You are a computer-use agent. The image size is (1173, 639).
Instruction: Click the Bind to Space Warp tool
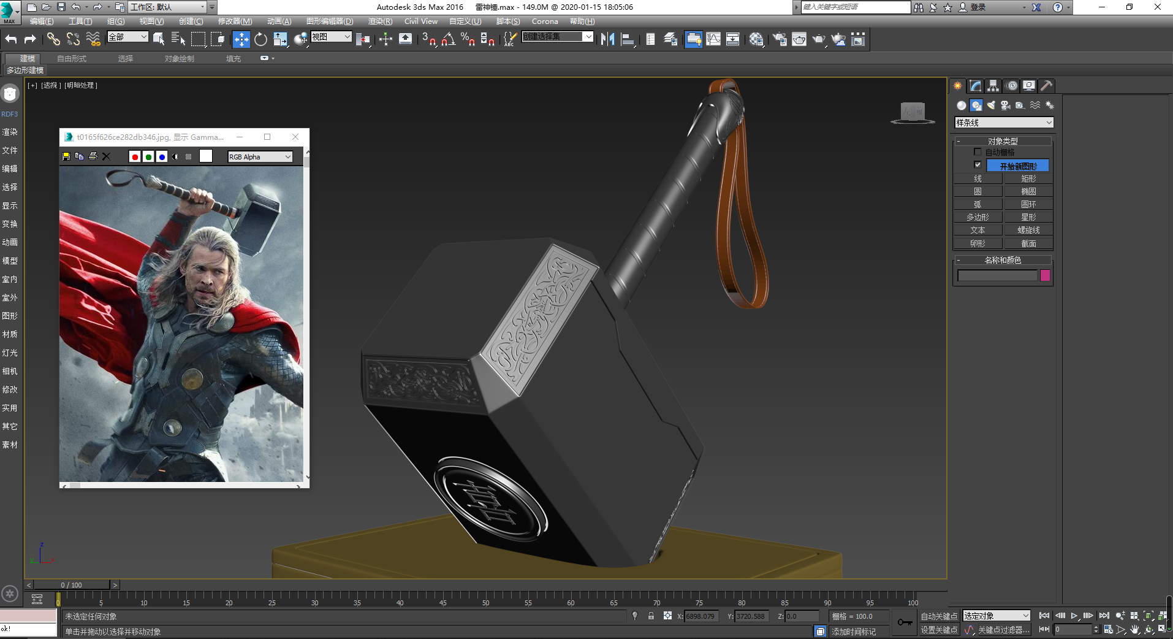tap(93, 39)
